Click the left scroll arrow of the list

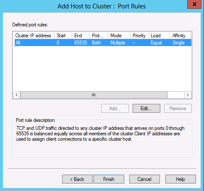(17, 95)
